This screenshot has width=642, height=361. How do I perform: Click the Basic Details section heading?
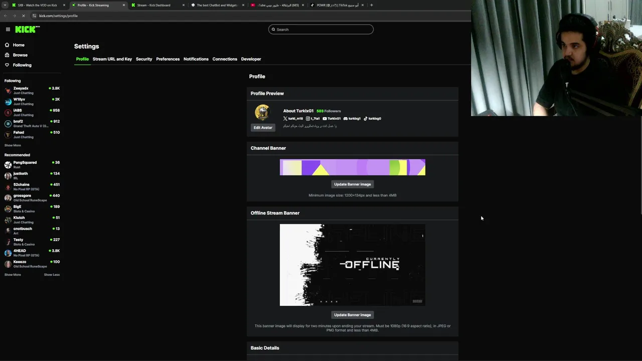pos(265,348)
